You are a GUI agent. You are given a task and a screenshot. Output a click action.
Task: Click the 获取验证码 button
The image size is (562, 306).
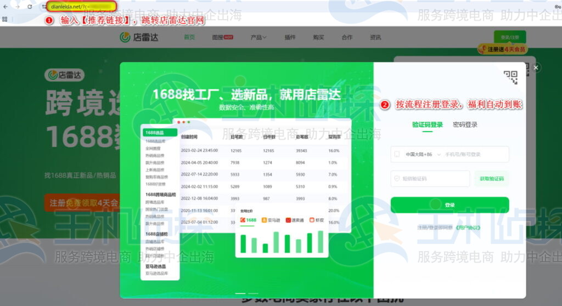[x=492, y=178]
